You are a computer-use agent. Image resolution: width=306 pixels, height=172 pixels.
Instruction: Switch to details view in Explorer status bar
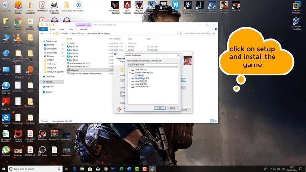point(212,121)
